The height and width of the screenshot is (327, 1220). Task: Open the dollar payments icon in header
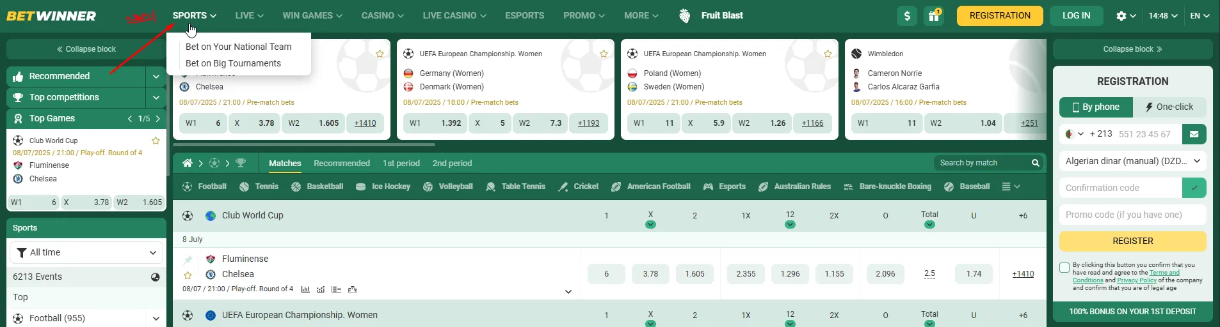pos(907,16)
